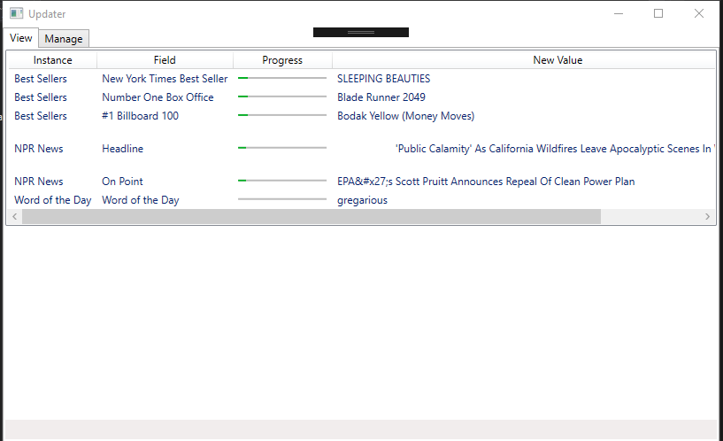Sort by the Field column header
Image resolution: width=723 pixels, height=441 pixels.
[x=165, y=60]
